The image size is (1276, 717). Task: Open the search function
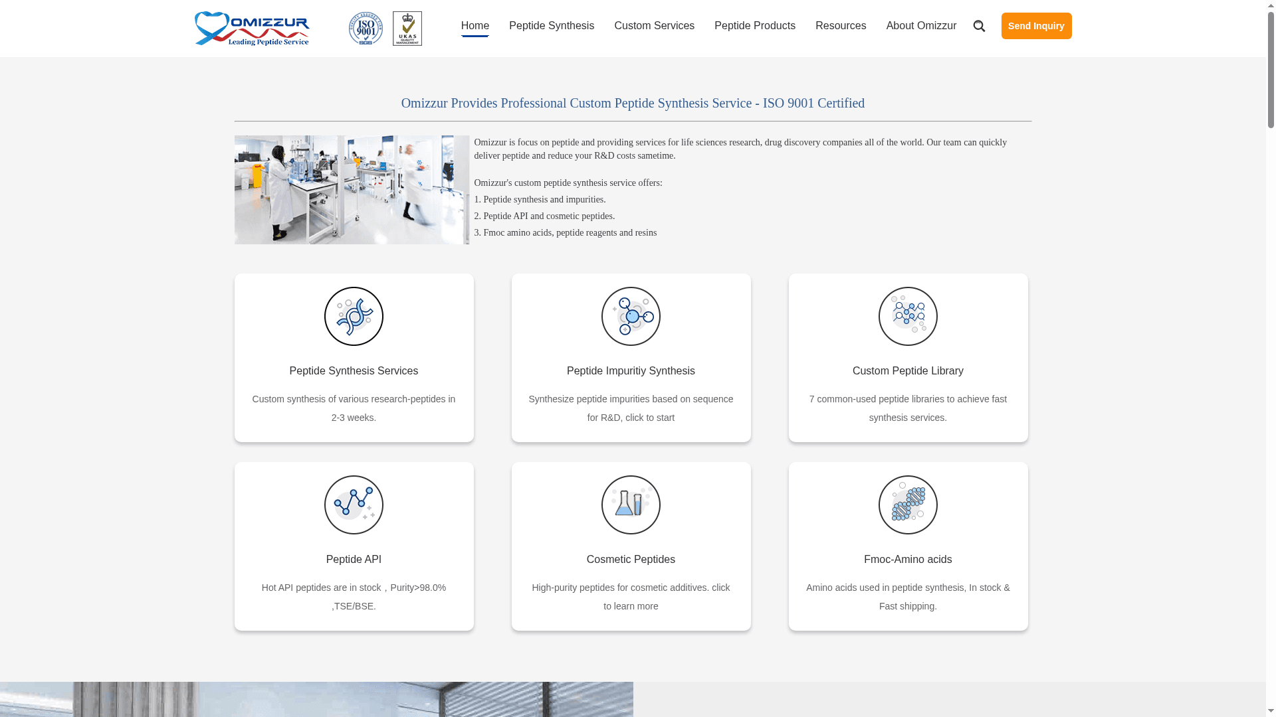click(979, 25)
